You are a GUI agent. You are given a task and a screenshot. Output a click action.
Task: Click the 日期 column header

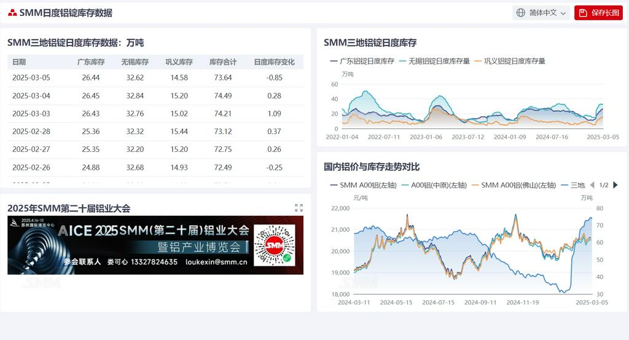(19, 62)
